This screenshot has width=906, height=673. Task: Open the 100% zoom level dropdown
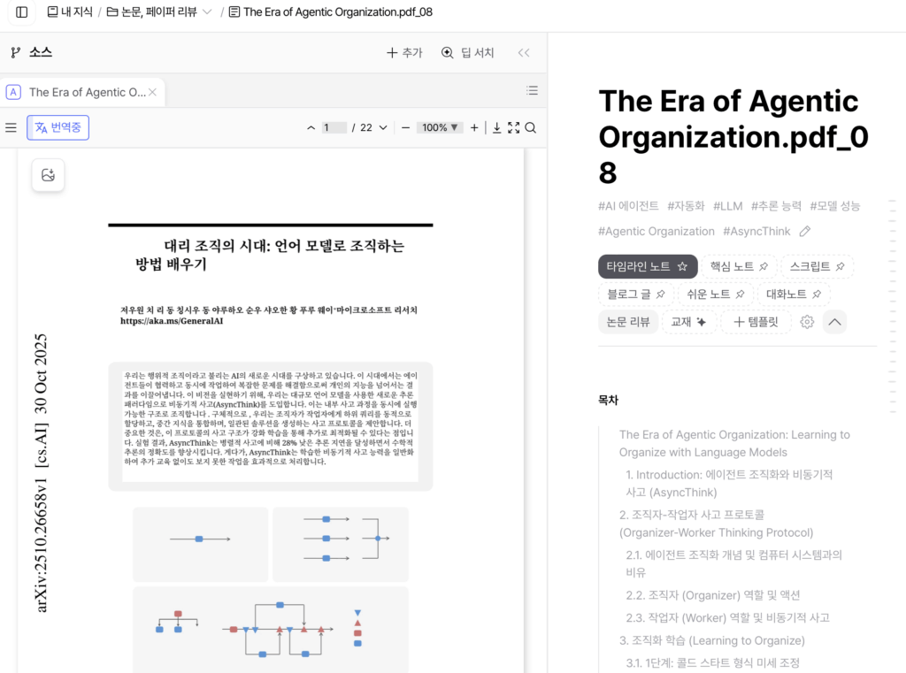(441, 127)
